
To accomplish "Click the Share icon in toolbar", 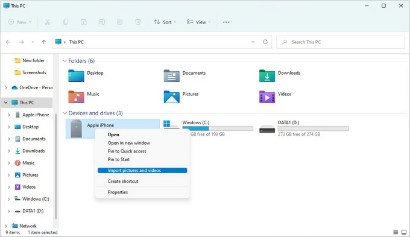I will tap(120, 22).
